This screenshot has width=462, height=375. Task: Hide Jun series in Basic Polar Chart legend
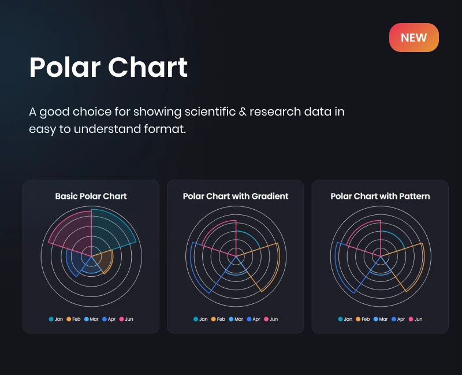coord(126,319)
